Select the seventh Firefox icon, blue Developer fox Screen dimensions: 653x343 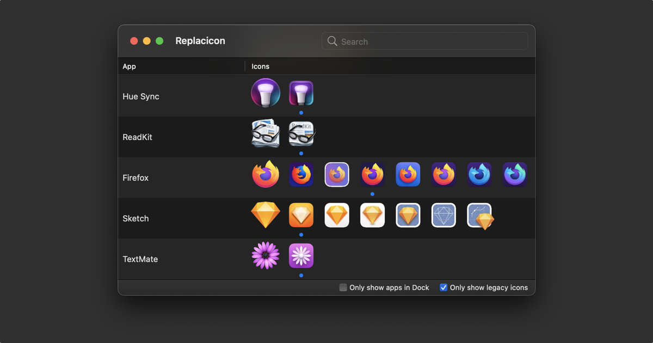pos(479,174)
